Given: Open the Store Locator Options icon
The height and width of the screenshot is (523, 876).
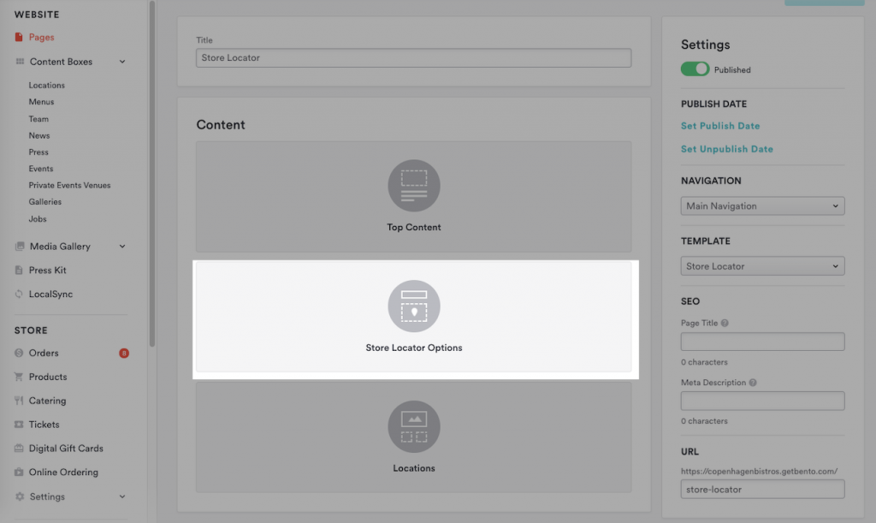Looking at the screenshot, I should pos(414,306).
